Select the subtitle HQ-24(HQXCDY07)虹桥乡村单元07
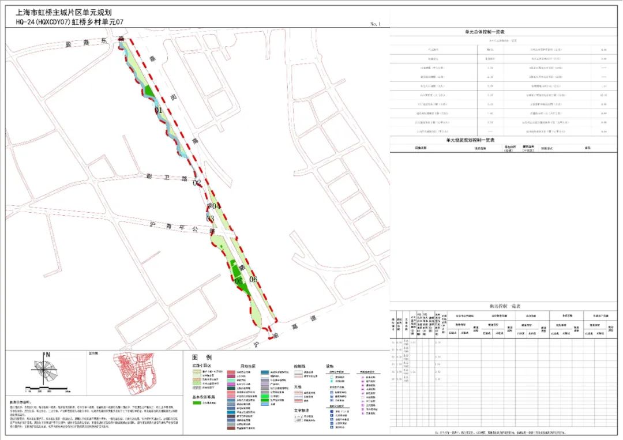Image resolution: width=623 pixels, height=440 pixels. pyautogui.click(x=70, y=22)
